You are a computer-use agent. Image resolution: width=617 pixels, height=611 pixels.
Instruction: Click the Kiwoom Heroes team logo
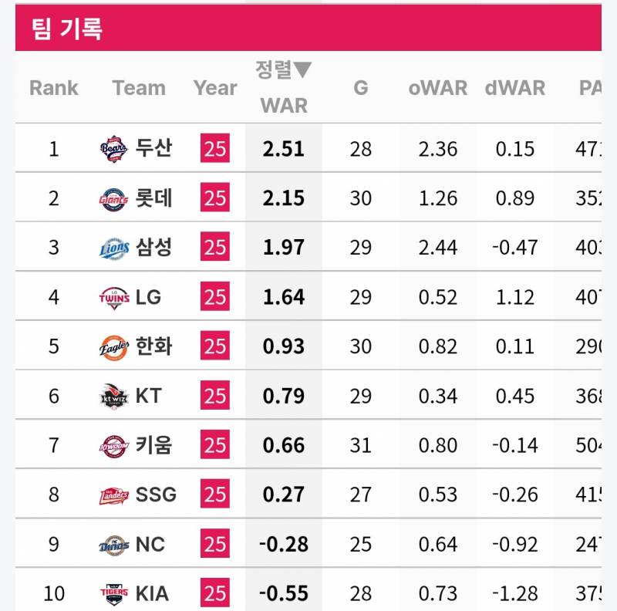tap(114, 445)
